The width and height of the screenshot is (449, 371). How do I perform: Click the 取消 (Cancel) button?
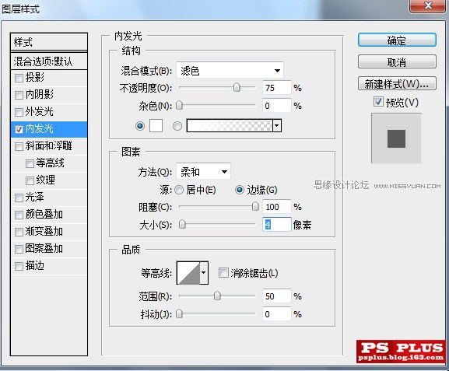pos(397,61)
